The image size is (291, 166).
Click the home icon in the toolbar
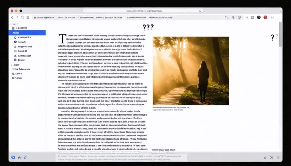coord(28,17)
